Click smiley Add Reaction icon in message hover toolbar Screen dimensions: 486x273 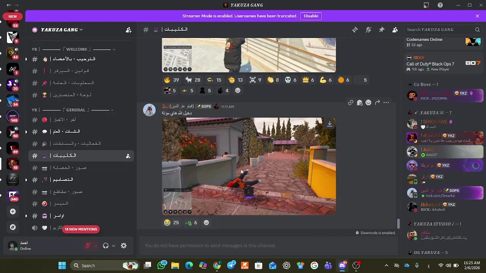[x=368, y=102]
